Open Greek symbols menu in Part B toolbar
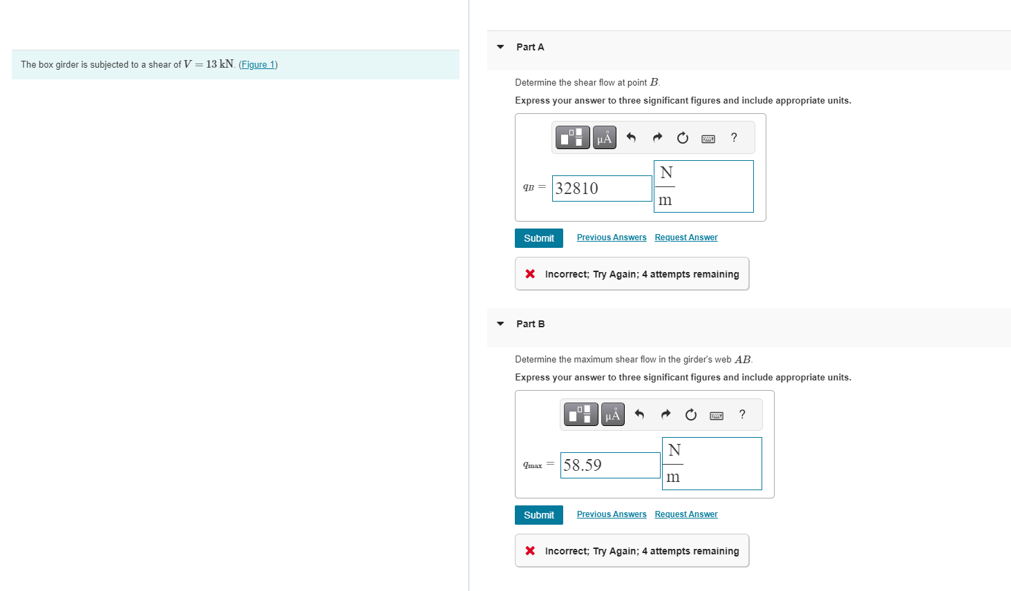Viewport: 1011px width, 591px height. coord(613,414)
